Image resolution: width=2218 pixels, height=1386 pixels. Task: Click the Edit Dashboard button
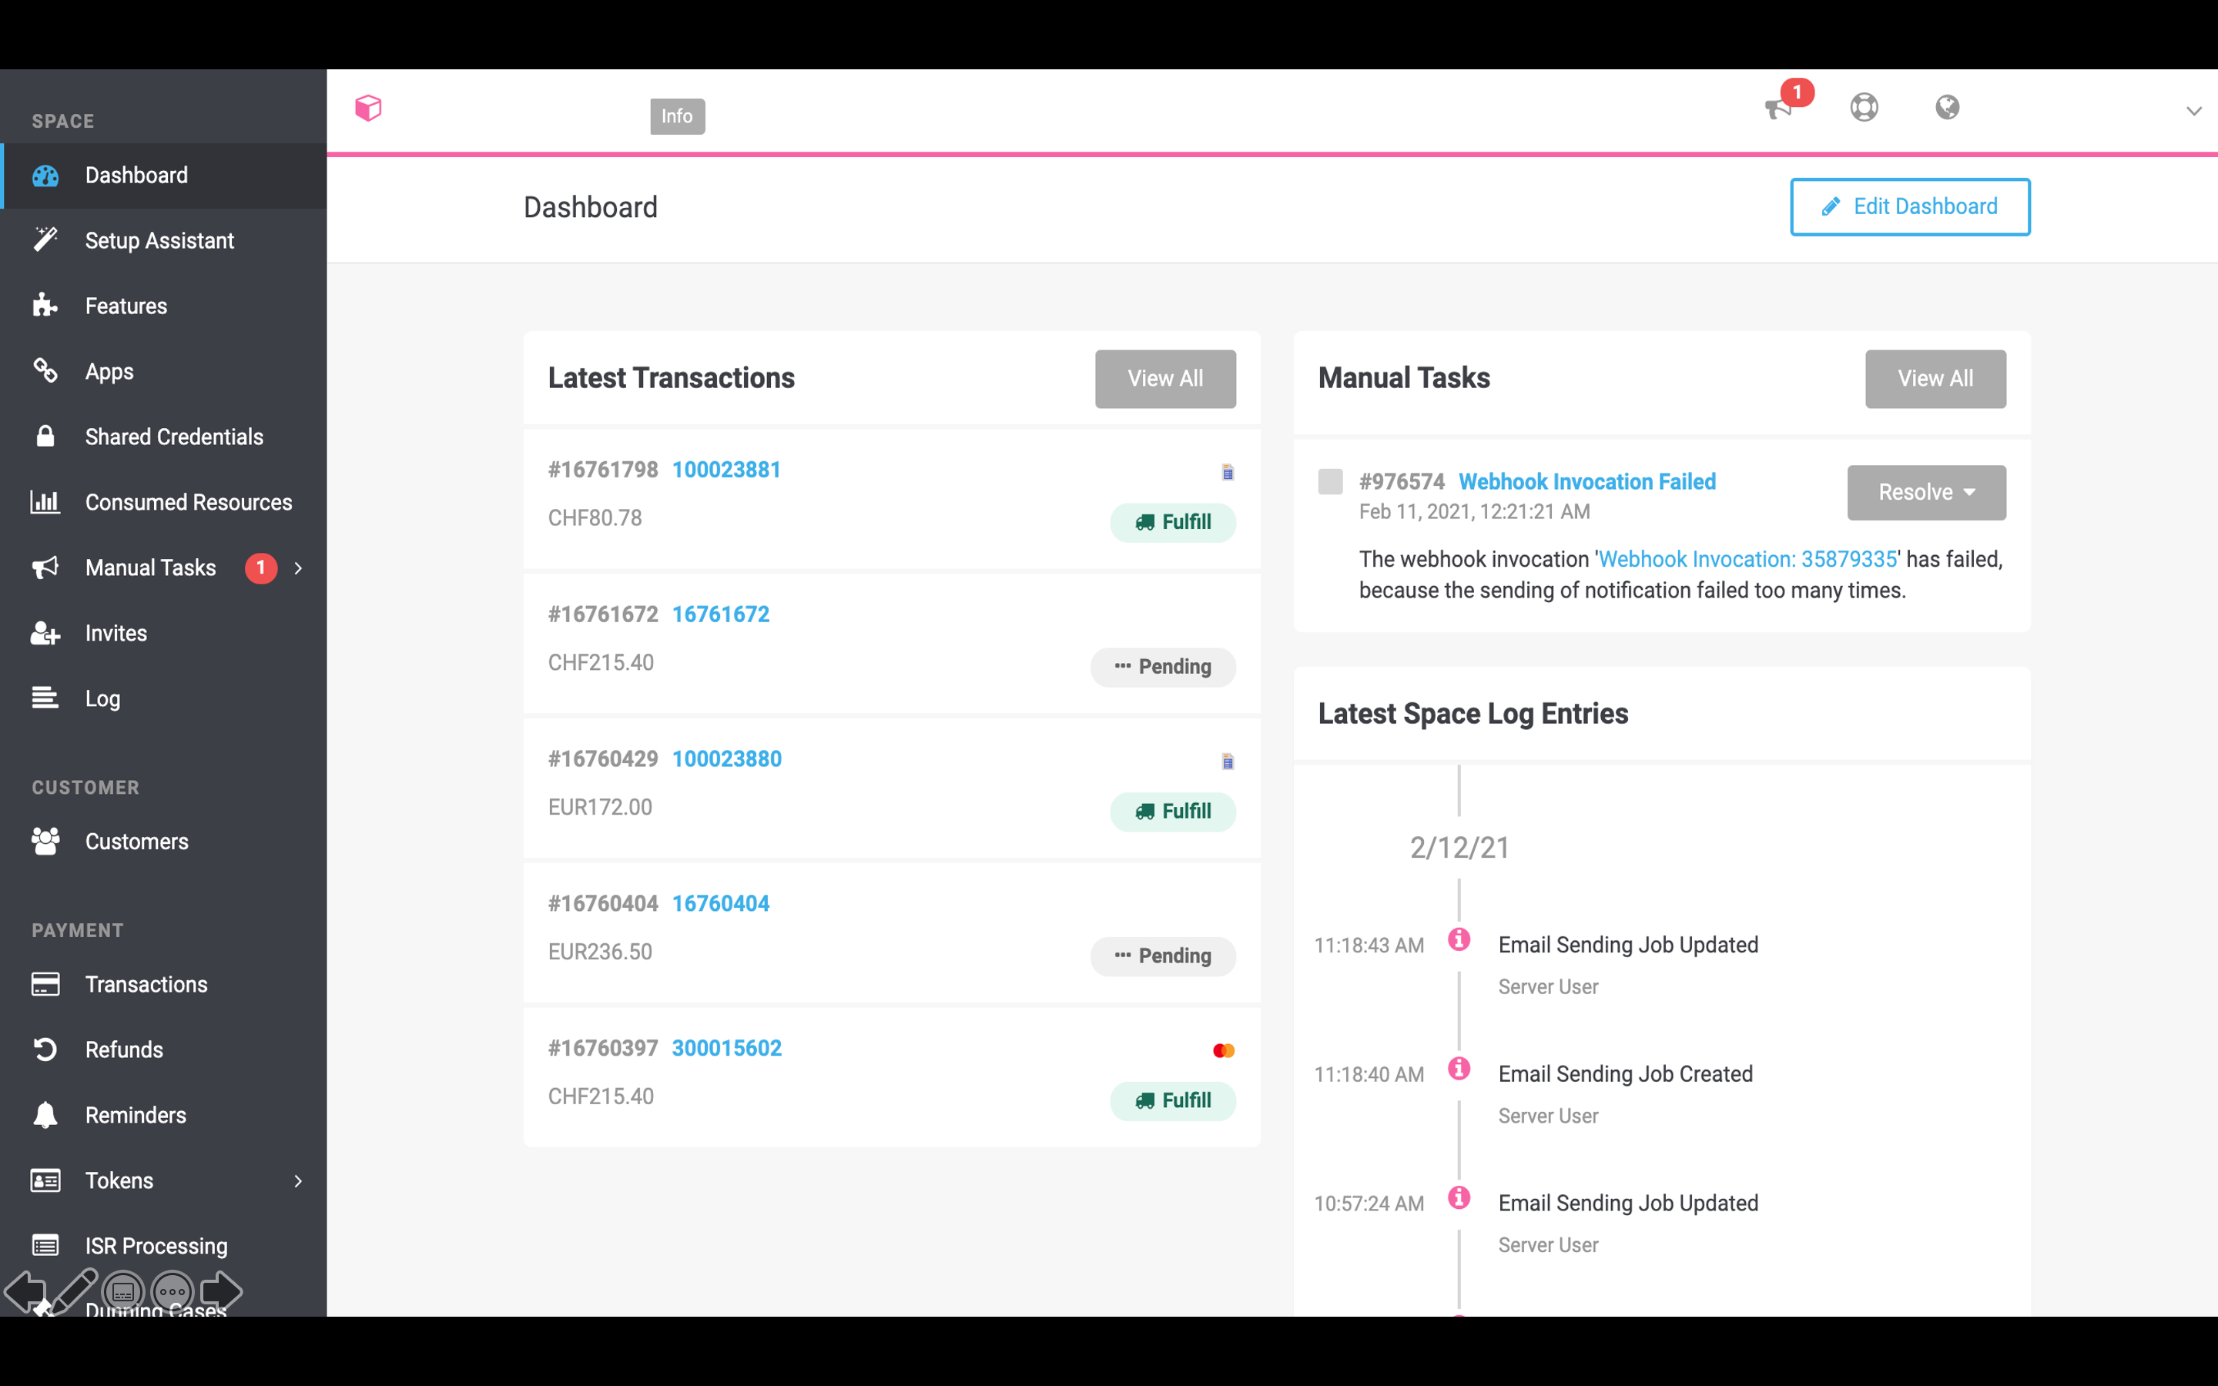(x=1910, y=207)
